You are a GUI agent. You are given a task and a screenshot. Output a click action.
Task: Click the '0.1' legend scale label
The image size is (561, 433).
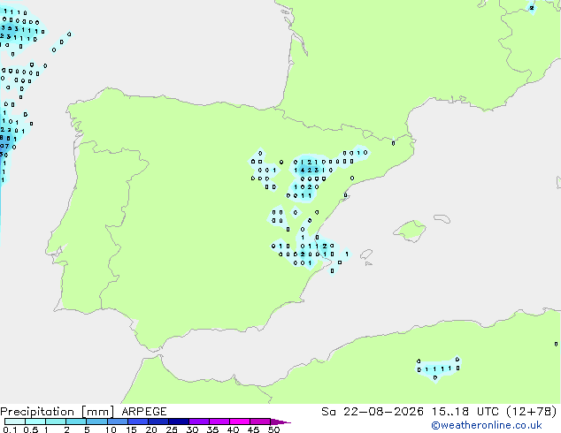(10, 429)
